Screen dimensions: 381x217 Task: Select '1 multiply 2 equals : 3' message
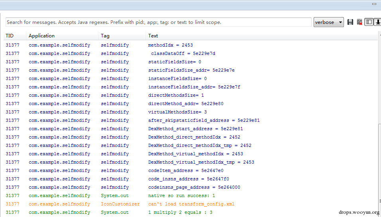click(x=180, y=212)
